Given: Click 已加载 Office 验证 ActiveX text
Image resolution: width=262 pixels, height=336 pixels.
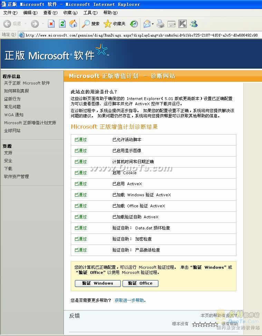Looking at the screenshot, I should click(139, 206).
